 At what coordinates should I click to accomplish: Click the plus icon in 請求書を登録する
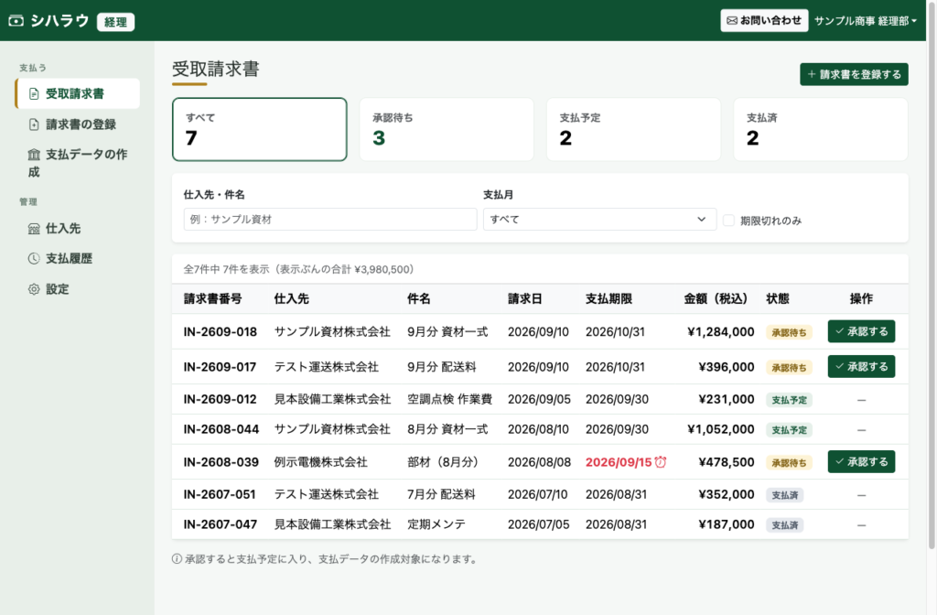tap(812, 74)
